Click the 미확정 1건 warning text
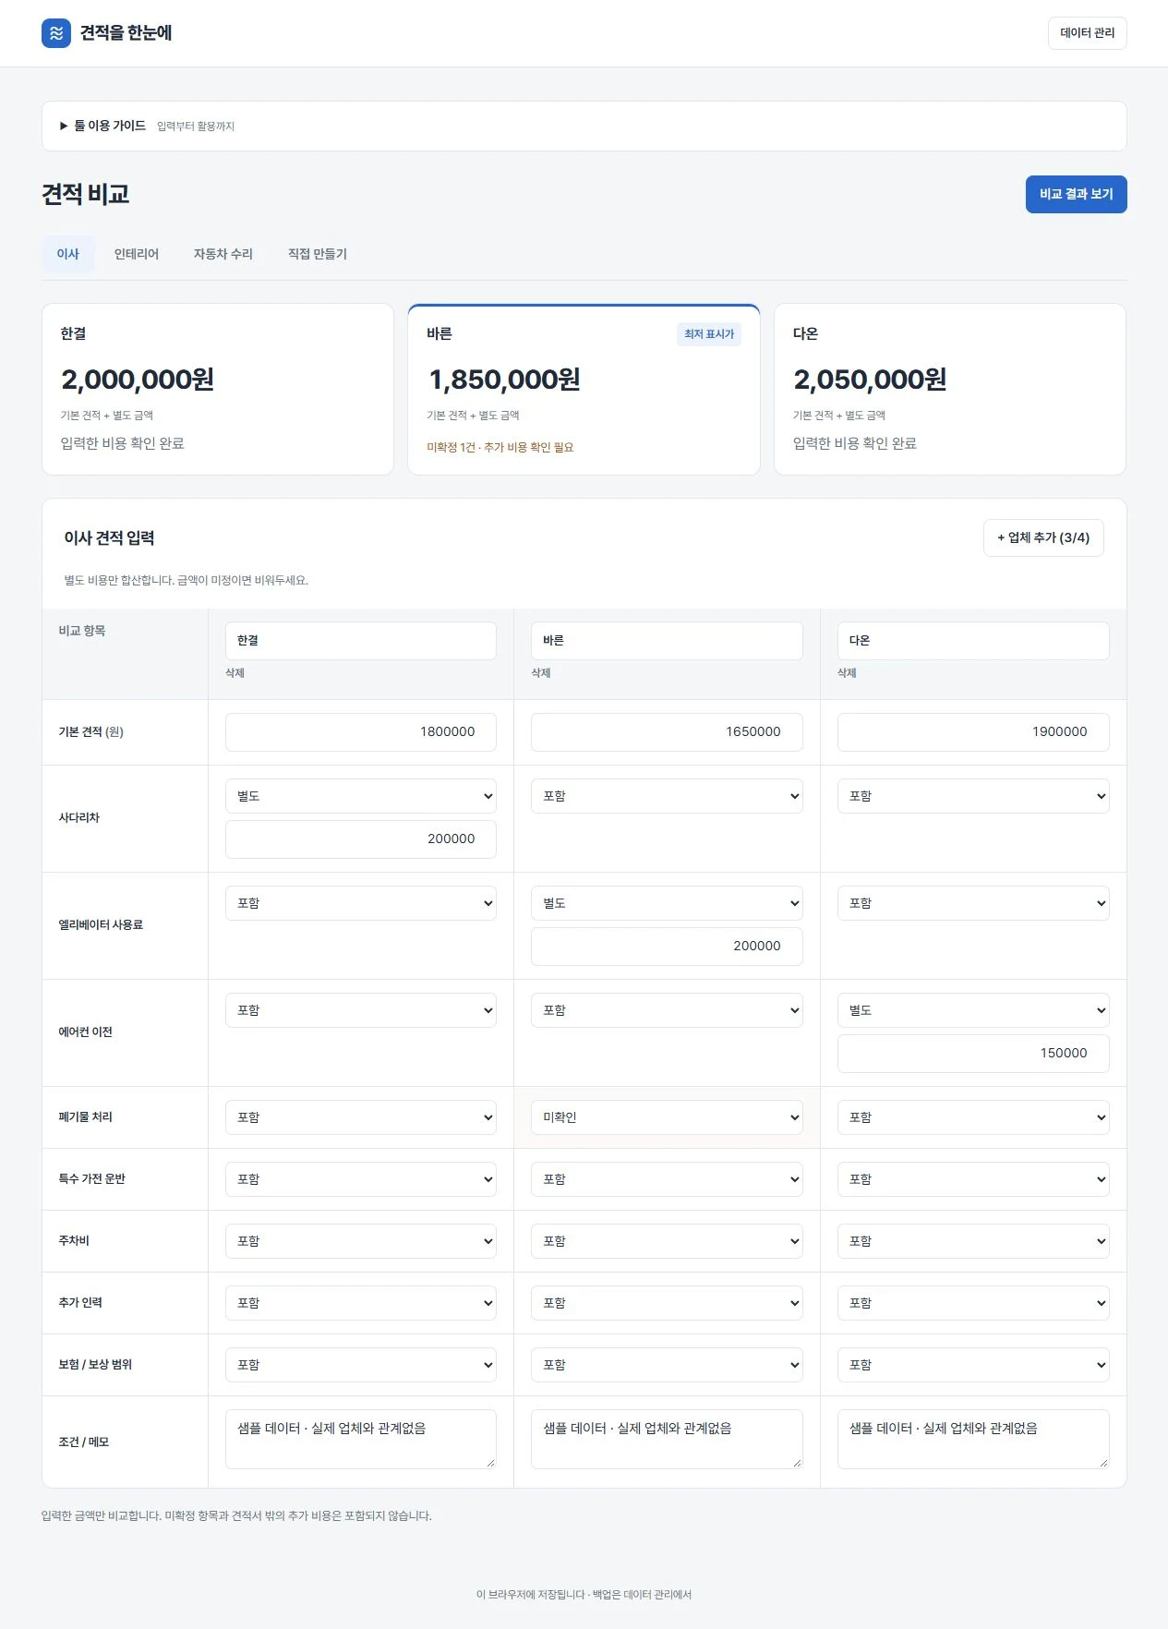 click(x=500, y=447)
